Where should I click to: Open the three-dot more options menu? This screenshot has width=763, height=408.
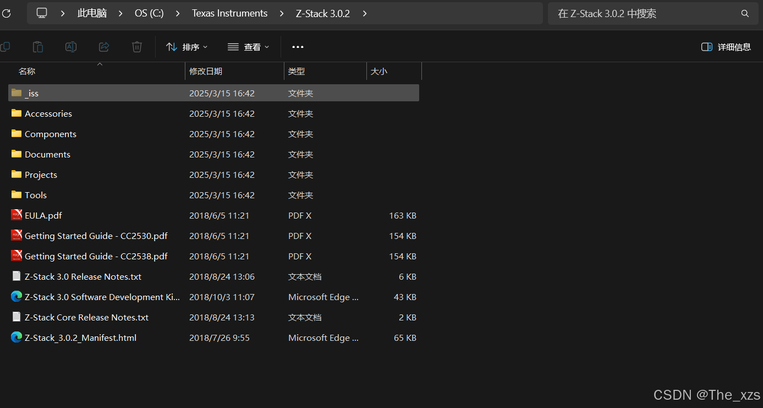[x=298, y=47]
